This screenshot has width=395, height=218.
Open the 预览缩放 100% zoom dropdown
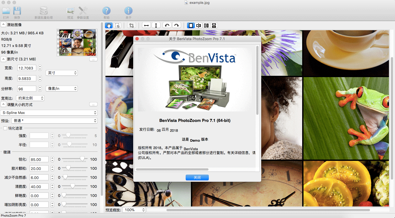pyautogui.click(x=133, y=210)
